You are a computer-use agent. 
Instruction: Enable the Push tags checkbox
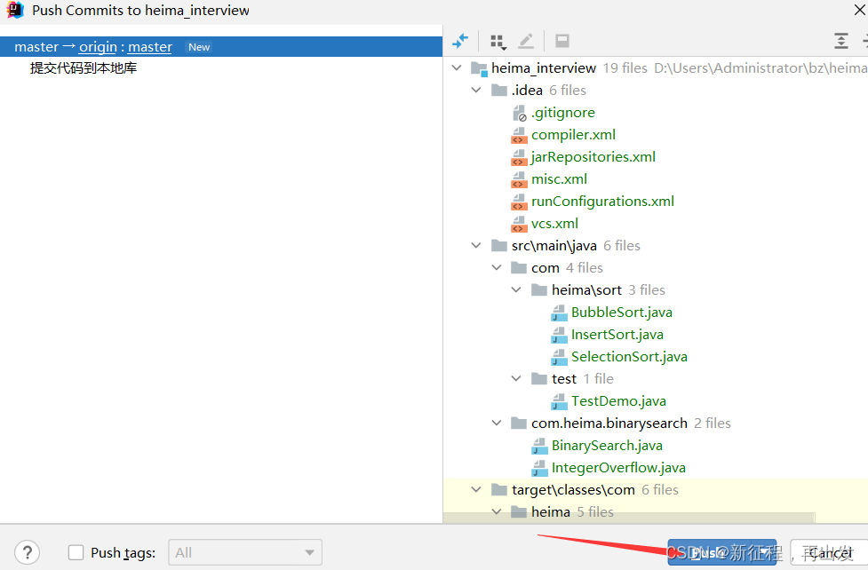click(76, 552)
